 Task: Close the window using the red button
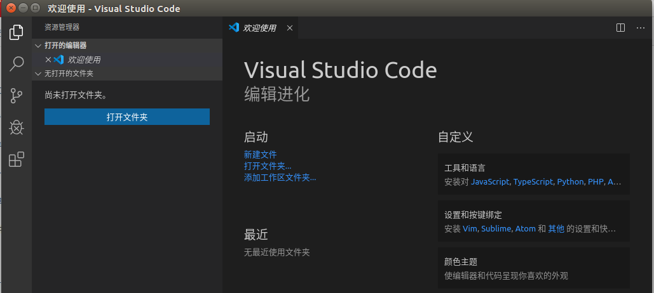pos(11,8)
